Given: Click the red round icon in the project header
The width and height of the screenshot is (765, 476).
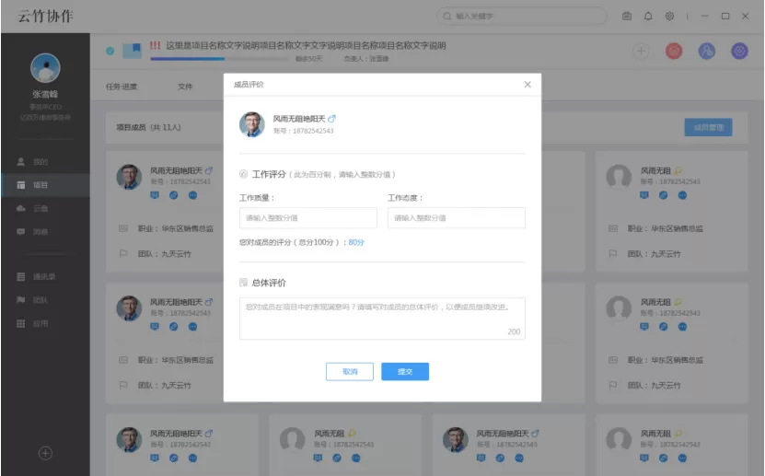Looking at the screenshot, I should pyautogui.click(x=674, y=51).
